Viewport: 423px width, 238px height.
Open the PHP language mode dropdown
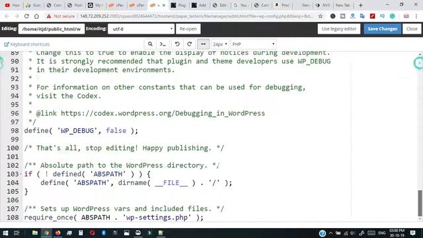click(253, 44)
